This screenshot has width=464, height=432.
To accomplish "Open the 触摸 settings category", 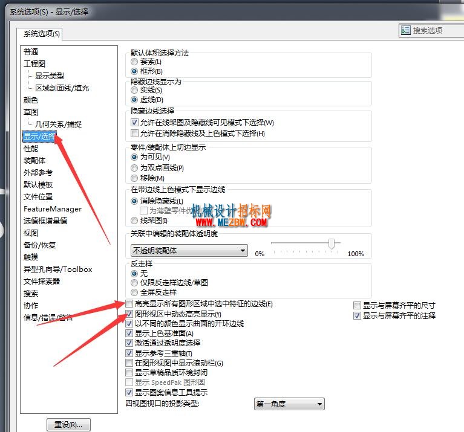I will pos(31,257).
